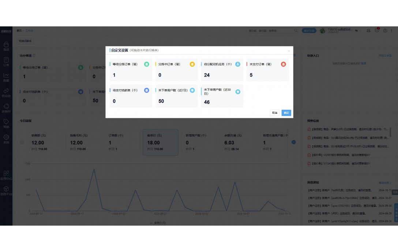
Task: Open message notifications with red badge
Action: [377, 31]
